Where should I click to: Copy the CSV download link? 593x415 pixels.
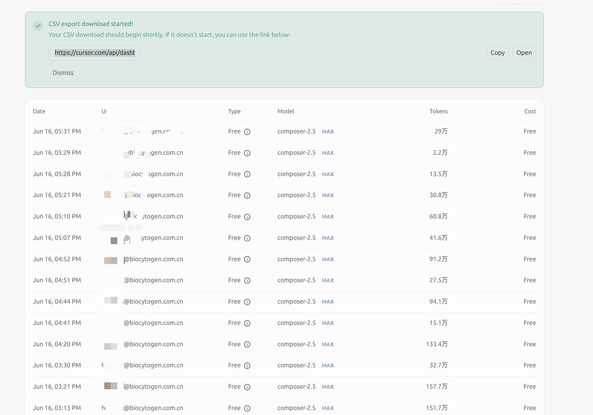(x=497, y=53)
